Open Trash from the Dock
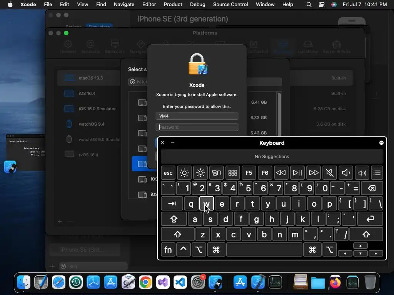This screenshot has height=295, width=394. [x=370, y=282]
